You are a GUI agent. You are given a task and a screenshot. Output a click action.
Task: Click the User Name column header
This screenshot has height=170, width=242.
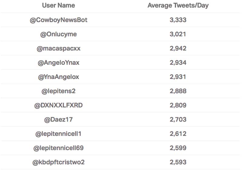[x=58, y=5]
